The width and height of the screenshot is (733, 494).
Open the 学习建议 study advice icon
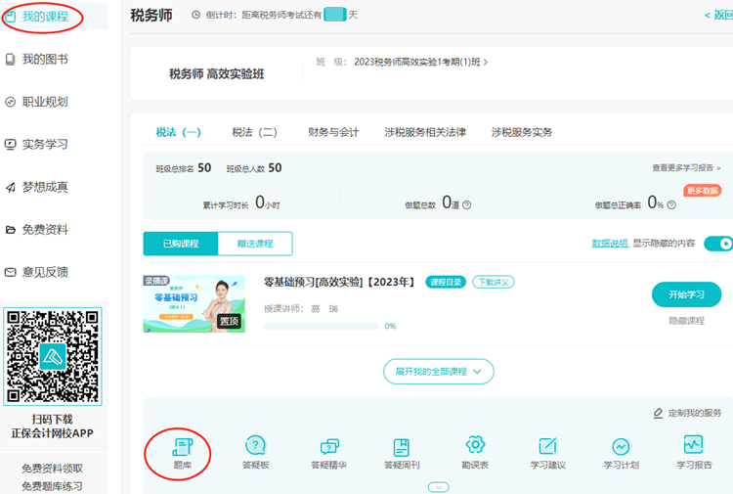point(548,446)
